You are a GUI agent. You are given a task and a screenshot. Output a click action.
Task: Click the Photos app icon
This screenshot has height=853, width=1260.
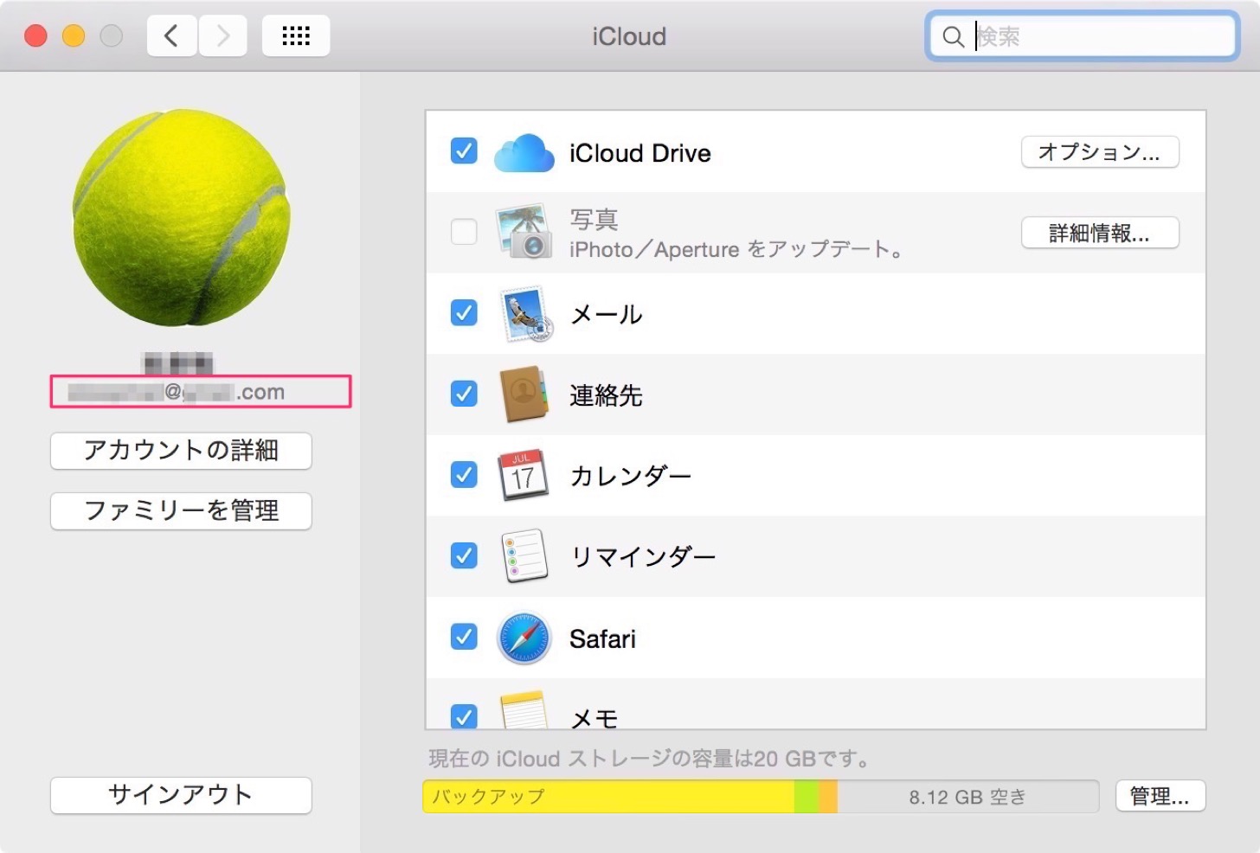point(524,232)
